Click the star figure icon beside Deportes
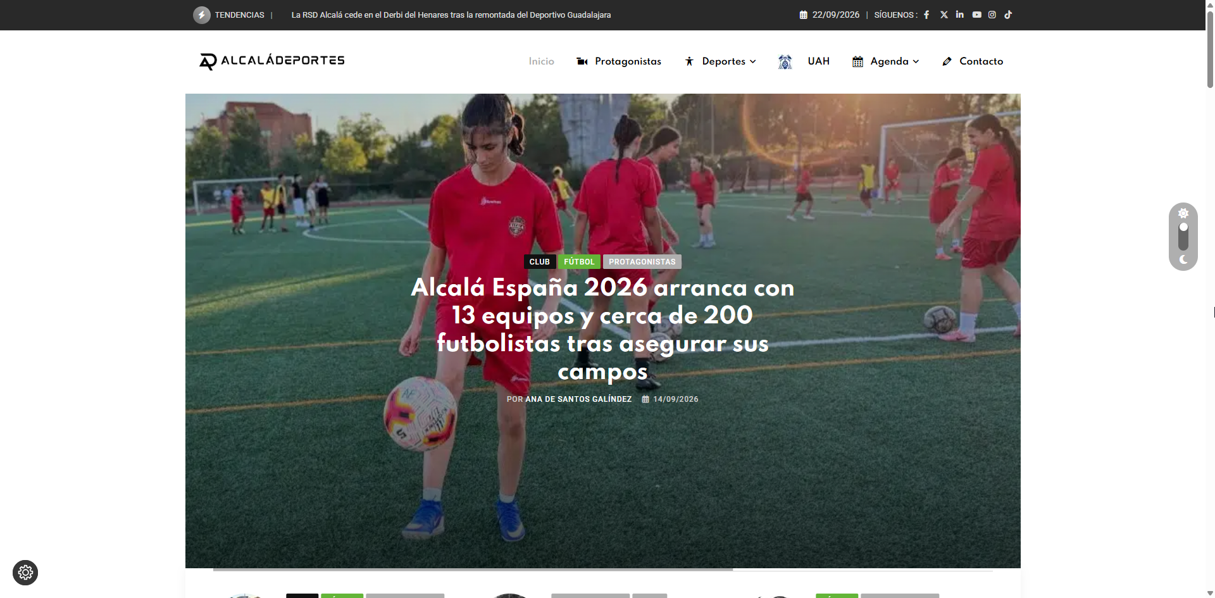The image size is (1215, 598). click(x=689, y=61)
